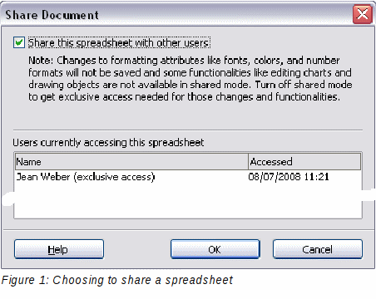Close the dialog with the red X
The width and height of the screenshot is (376, 299).
(x=363, y=14)
